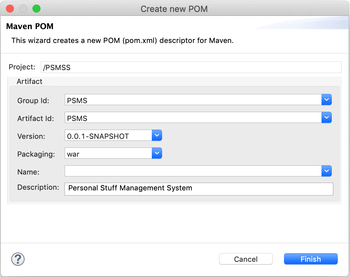Close the Create new POM window
Image resolution: width=350 pixels, height=277 pixels.
(10, 9)
